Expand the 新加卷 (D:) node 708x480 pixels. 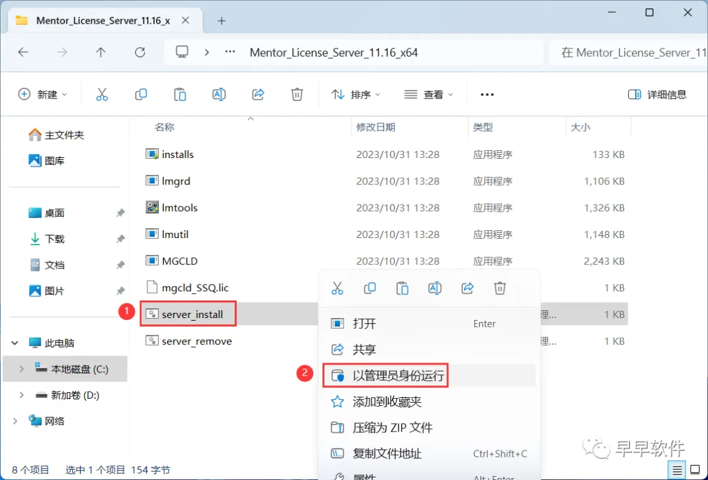(21, 395)
